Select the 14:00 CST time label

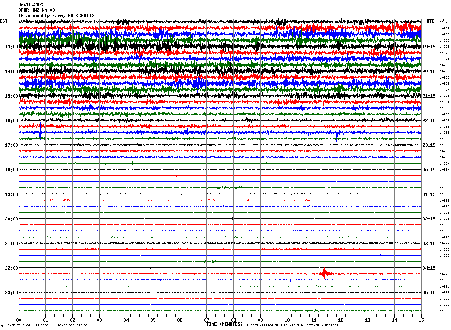click(x=12, y=72)
